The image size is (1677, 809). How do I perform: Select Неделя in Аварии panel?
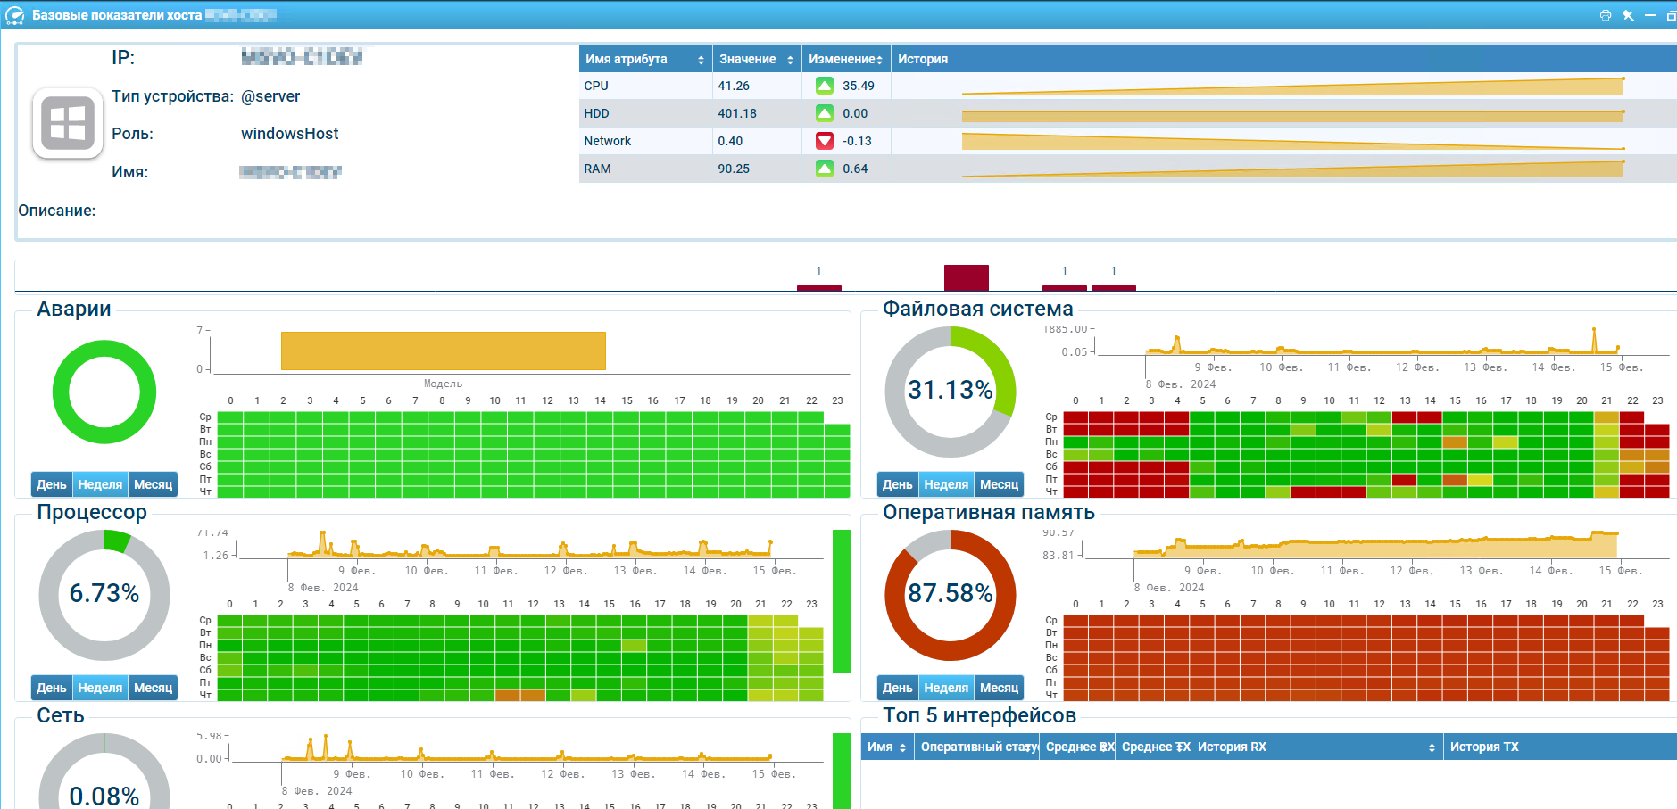point(100,484)
